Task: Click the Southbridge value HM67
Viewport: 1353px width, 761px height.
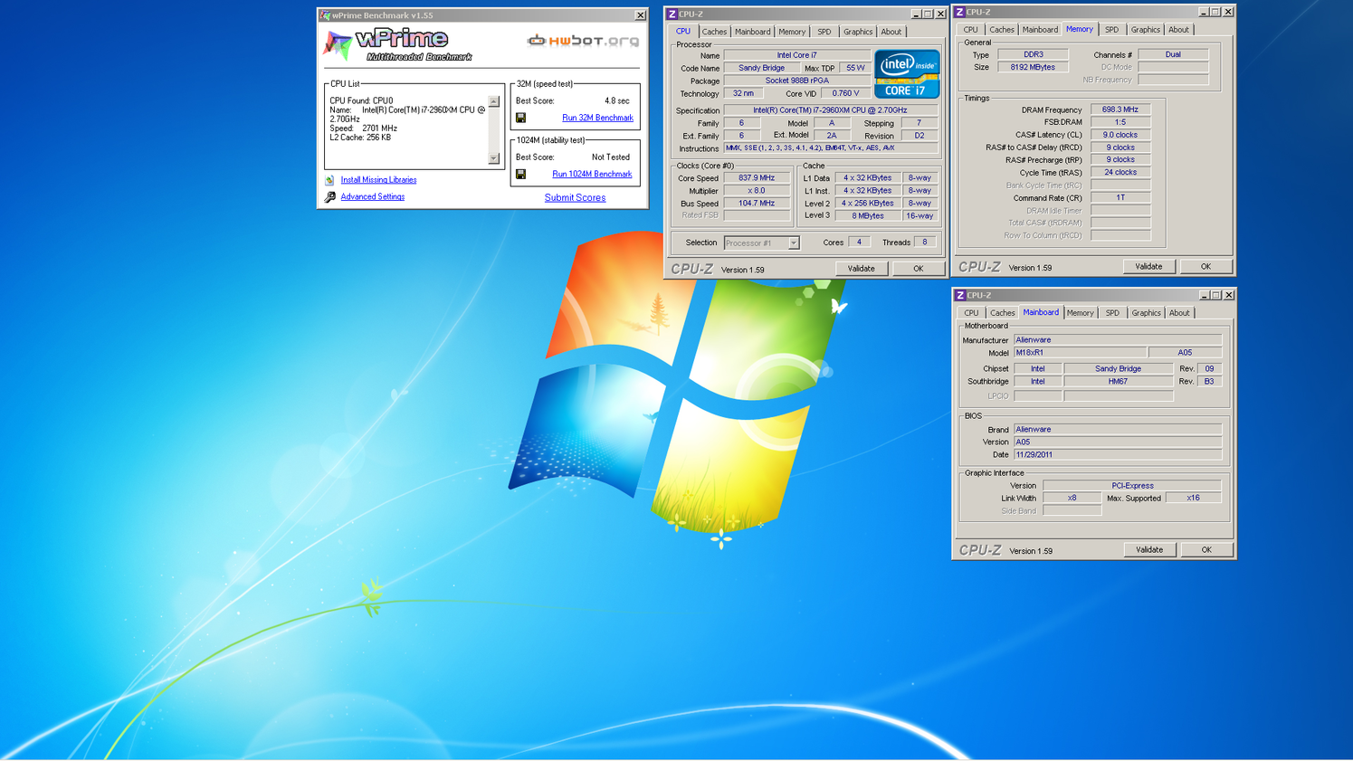Action: (1118, 382)
